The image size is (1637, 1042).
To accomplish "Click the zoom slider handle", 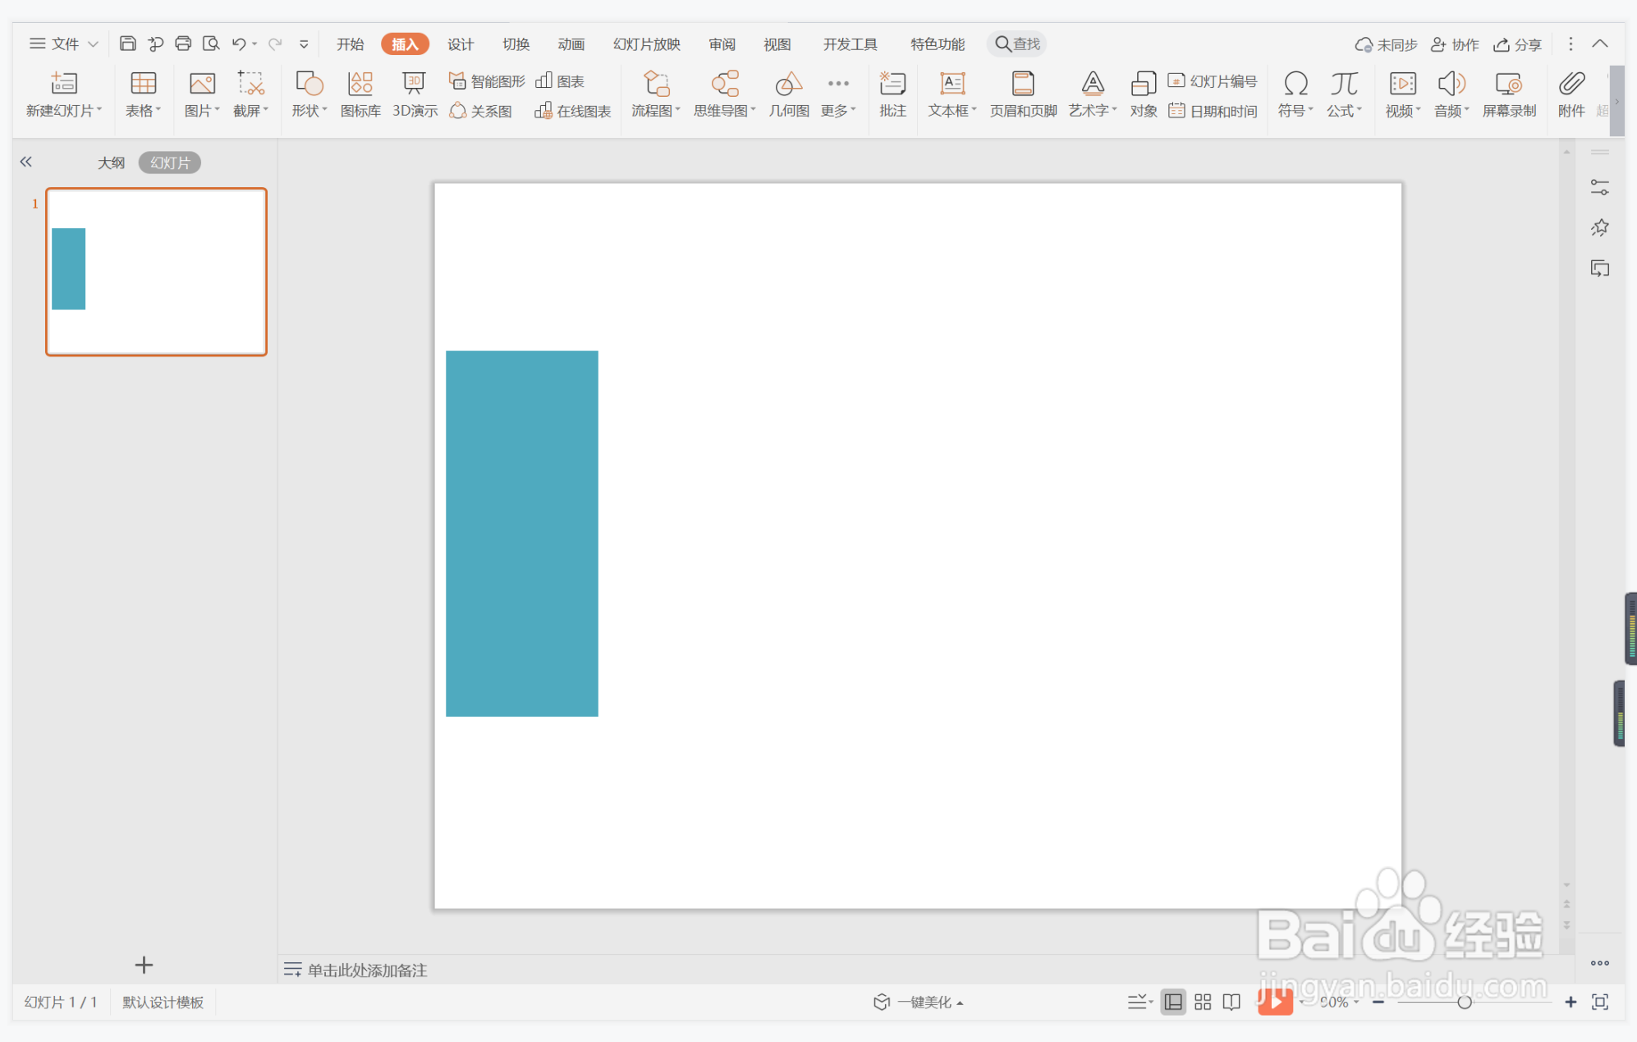I will point(1464,1002).
